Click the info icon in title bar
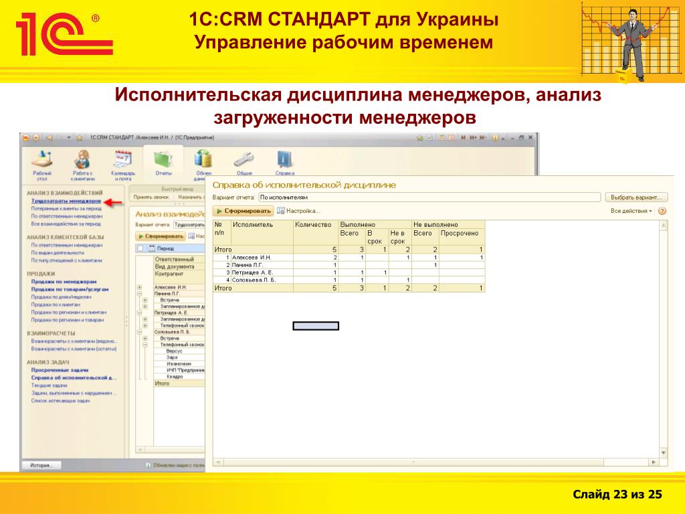685x514 pixels. [496, 138]
